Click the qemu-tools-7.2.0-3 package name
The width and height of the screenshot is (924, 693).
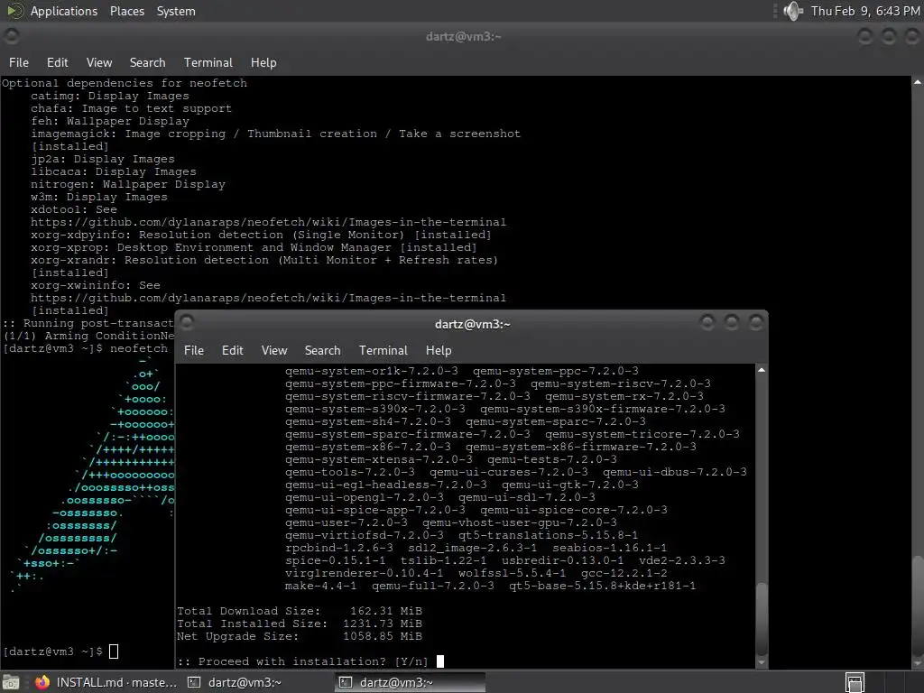pos(349,472)
